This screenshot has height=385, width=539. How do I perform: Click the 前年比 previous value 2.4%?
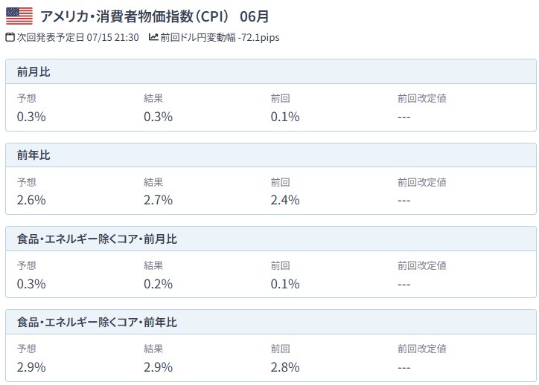pos(285,200)
